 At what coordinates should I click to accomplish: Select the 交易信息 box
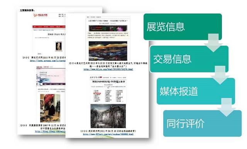[189, 59]
